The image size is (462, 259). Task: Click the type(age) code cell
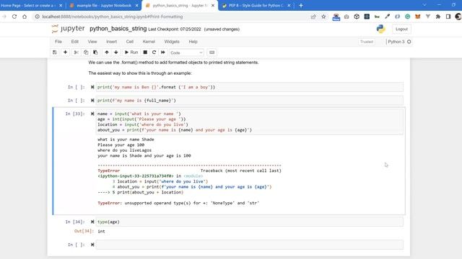(249, 222)
